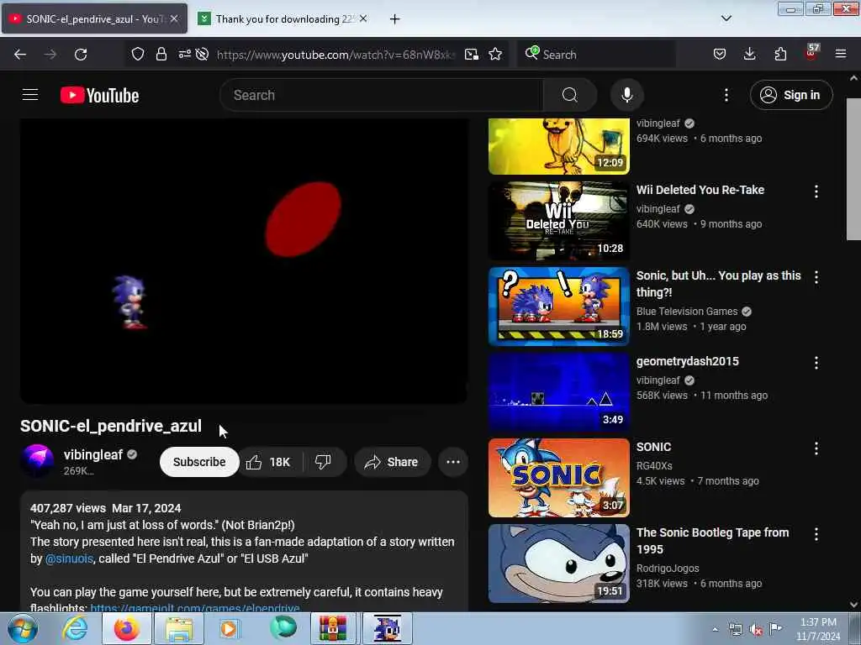Screen dimensions: 861x645
Task: Open the Sonic, but Uh... video thumbnail
Action: pos(559,307)
